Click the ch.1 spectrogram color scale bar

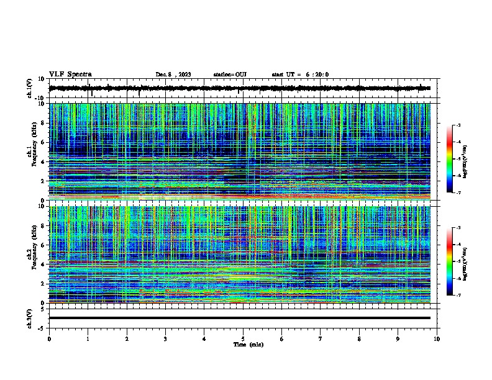tap(450, 159)
